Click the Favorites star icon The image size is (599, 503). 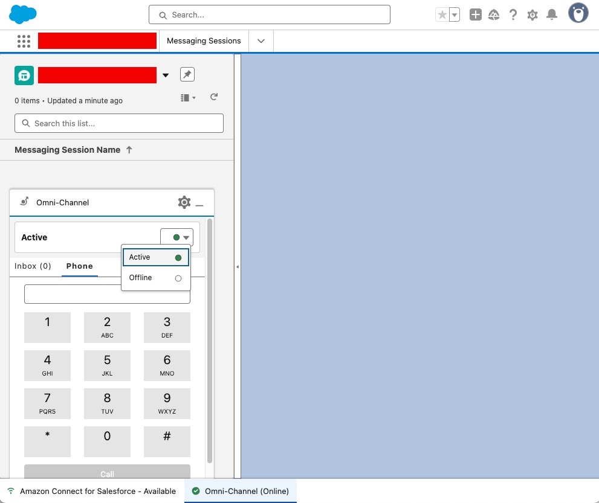(x=442, y=15)
